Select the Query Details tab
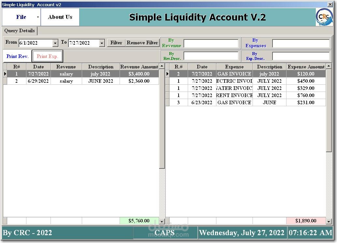The image size is (337, 243). (20, 31)
